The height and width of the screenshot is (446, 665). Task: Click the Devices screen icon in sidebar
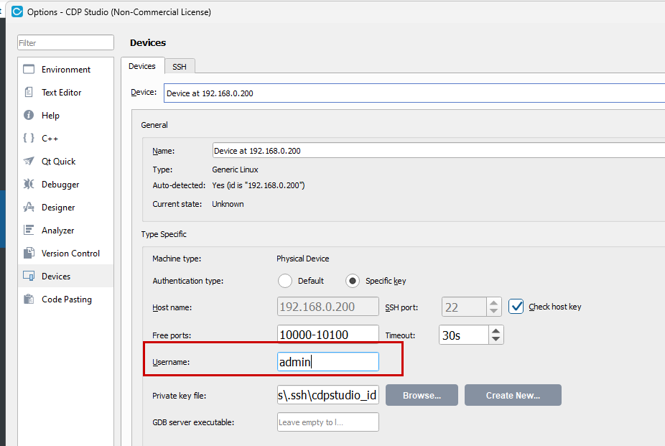(x=29, y=276)
